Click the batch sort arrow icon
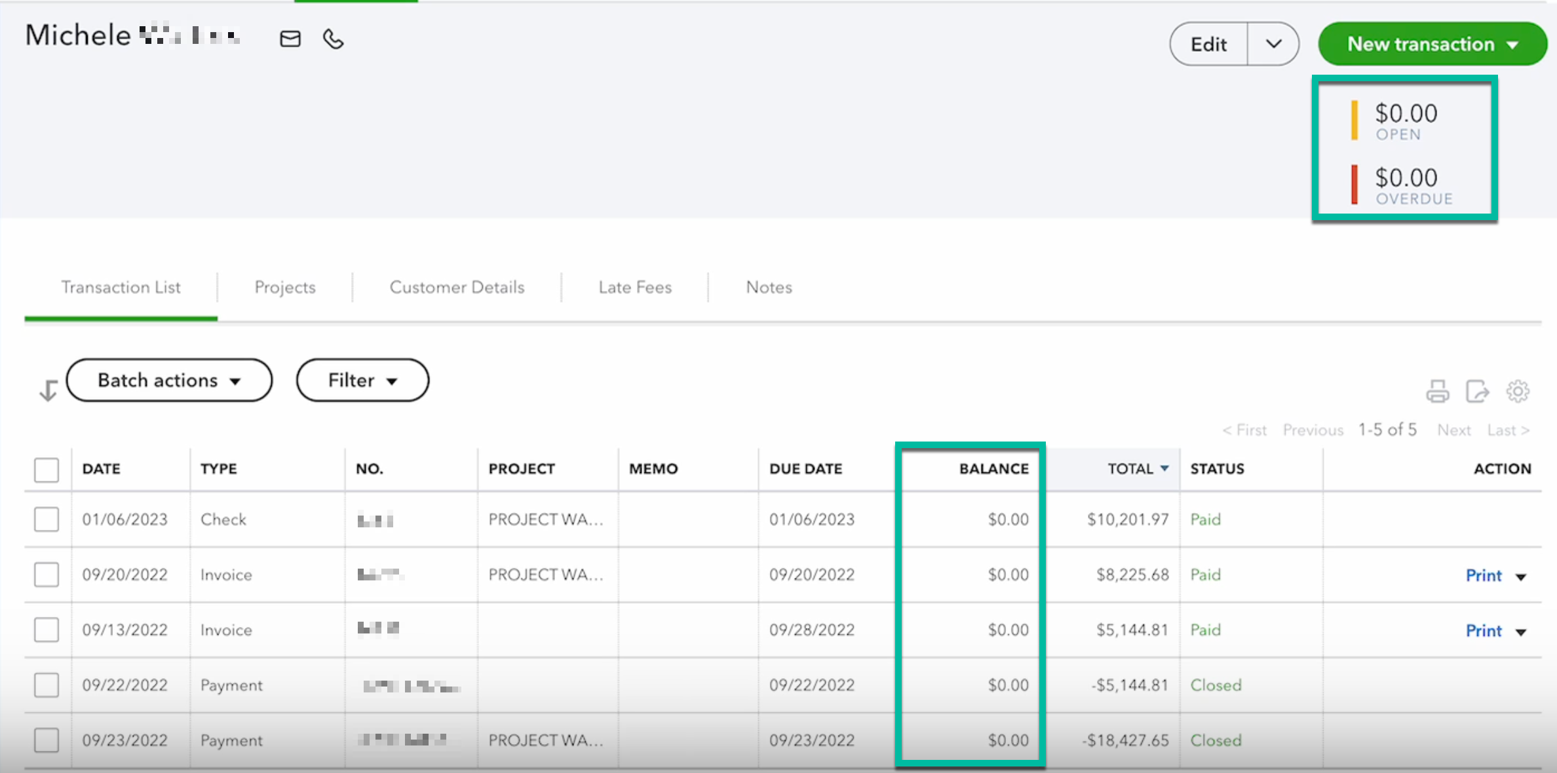The image size is (1557, 773). pyautogui.click(x=48, y=390)
